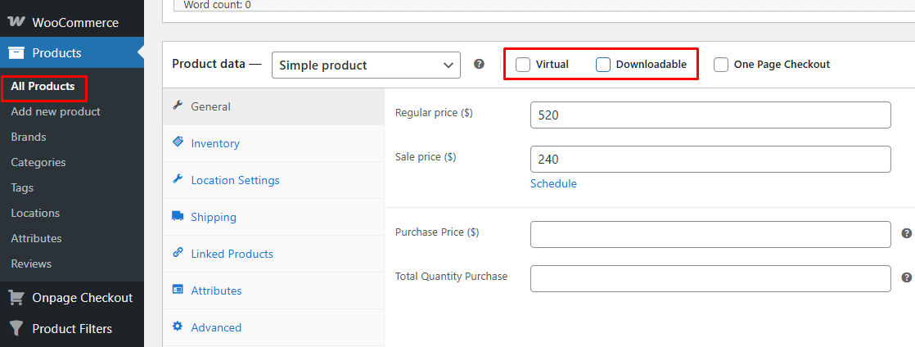Click the Sale price input field
915x347 pixels.
(x=710, y=160)
